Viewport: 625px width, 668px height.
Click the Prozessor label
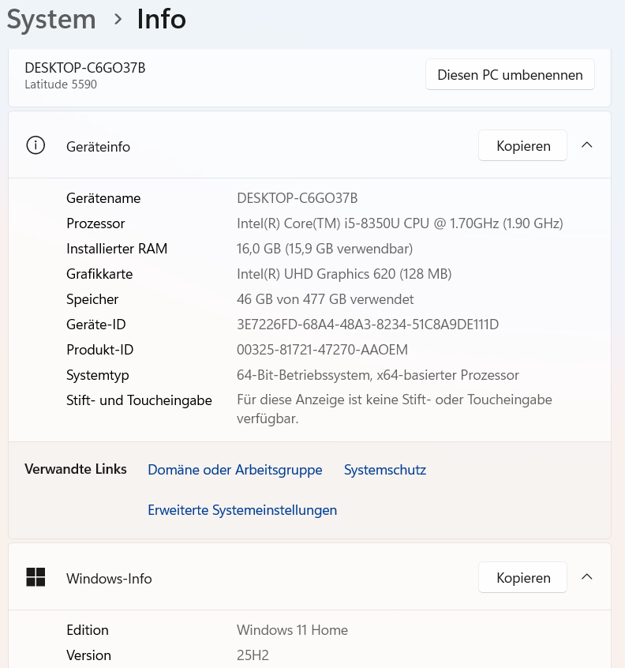tap(95, 223)
